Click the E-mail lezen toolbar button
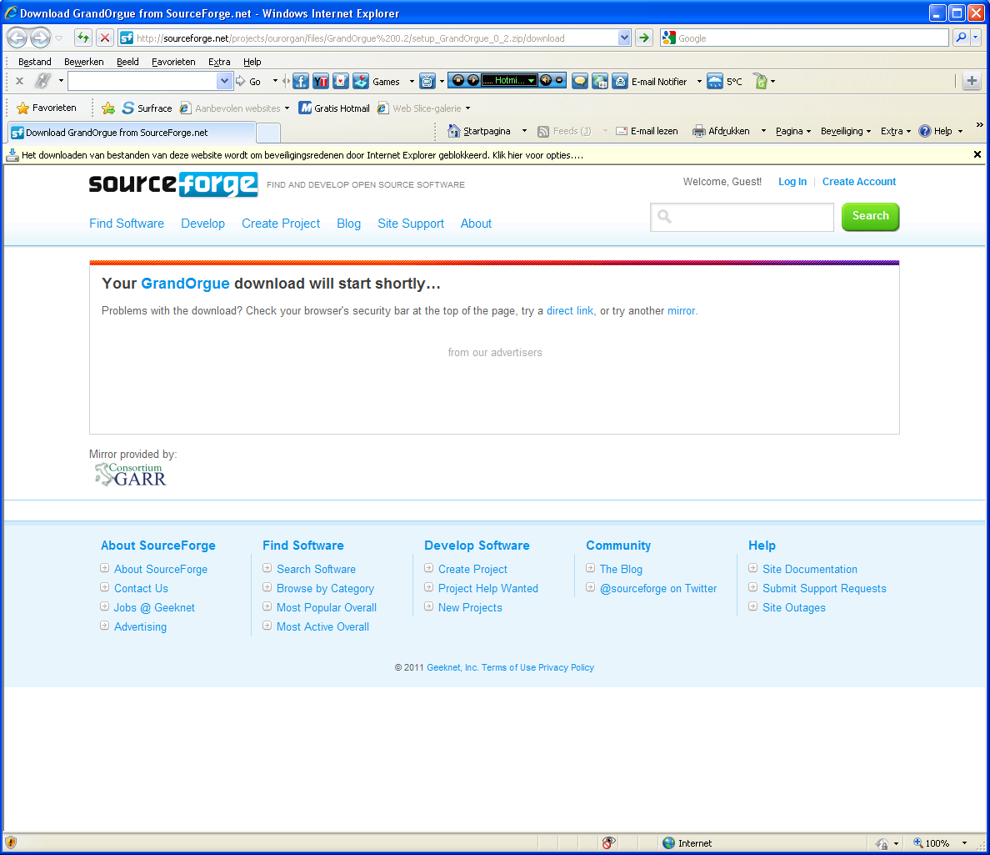990x855 pixels. pyautogui.click(x=647, y=131)
